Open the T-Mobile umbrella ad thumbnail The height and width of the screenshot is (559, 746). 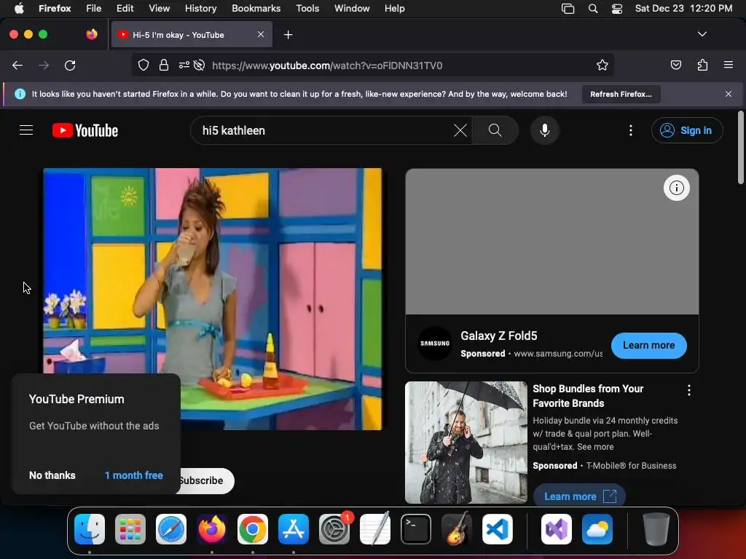pos(466,442)
